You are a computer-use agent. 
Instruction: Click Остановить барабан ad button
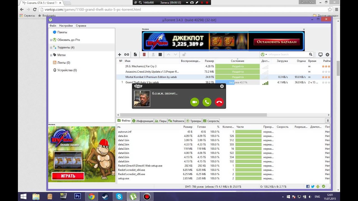pos(277,42)
